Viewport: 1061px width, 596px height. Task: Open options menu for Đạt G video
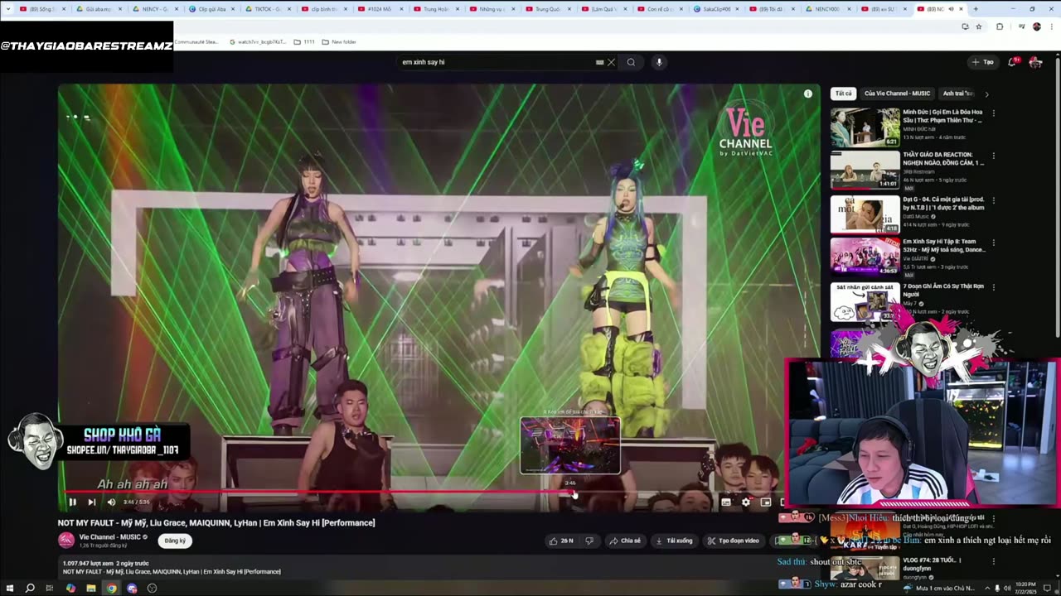tap(993, 199)
